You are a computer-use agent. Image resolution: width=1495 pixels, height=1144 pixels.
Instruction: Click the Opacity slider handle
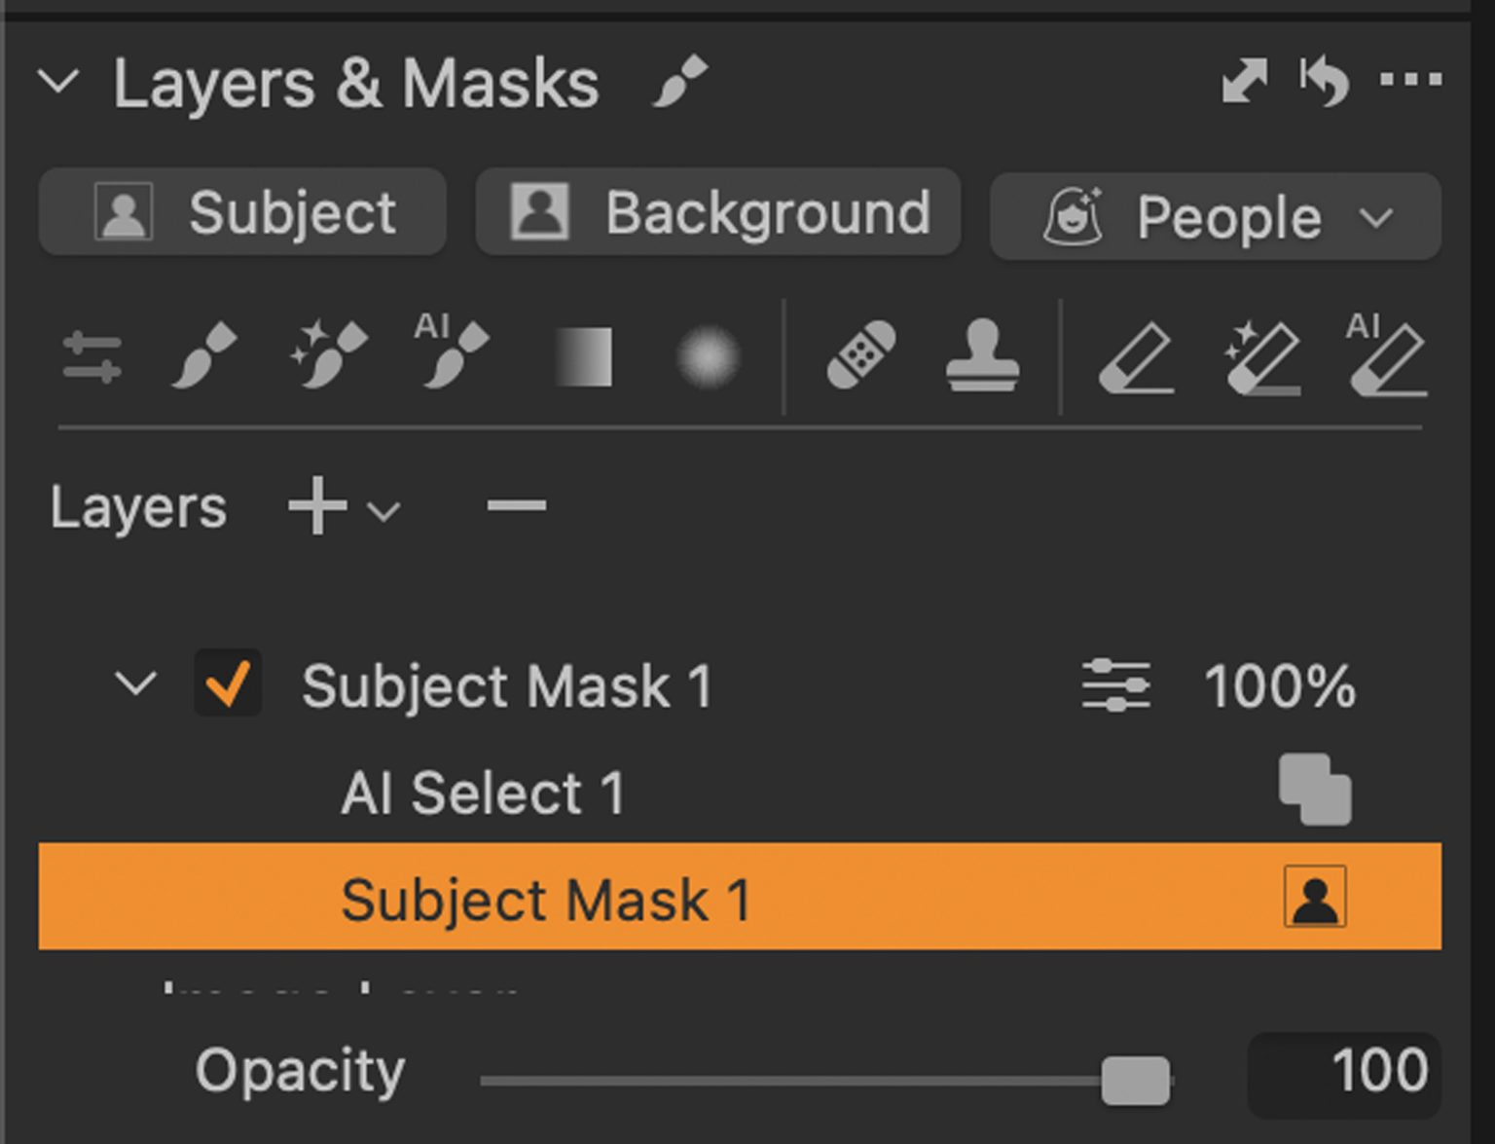[x=1135, y=1081]
